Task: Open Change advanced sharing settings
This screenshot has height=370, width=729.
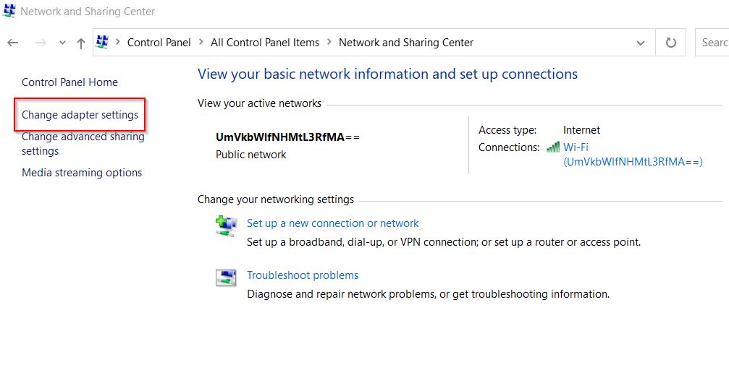Action: pos(83,144)
